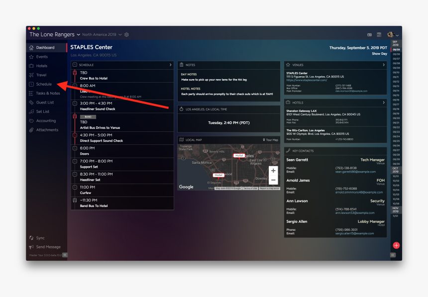
Task: Click the BAND tag on Artist Bus entry
Action: pos(88,117)
